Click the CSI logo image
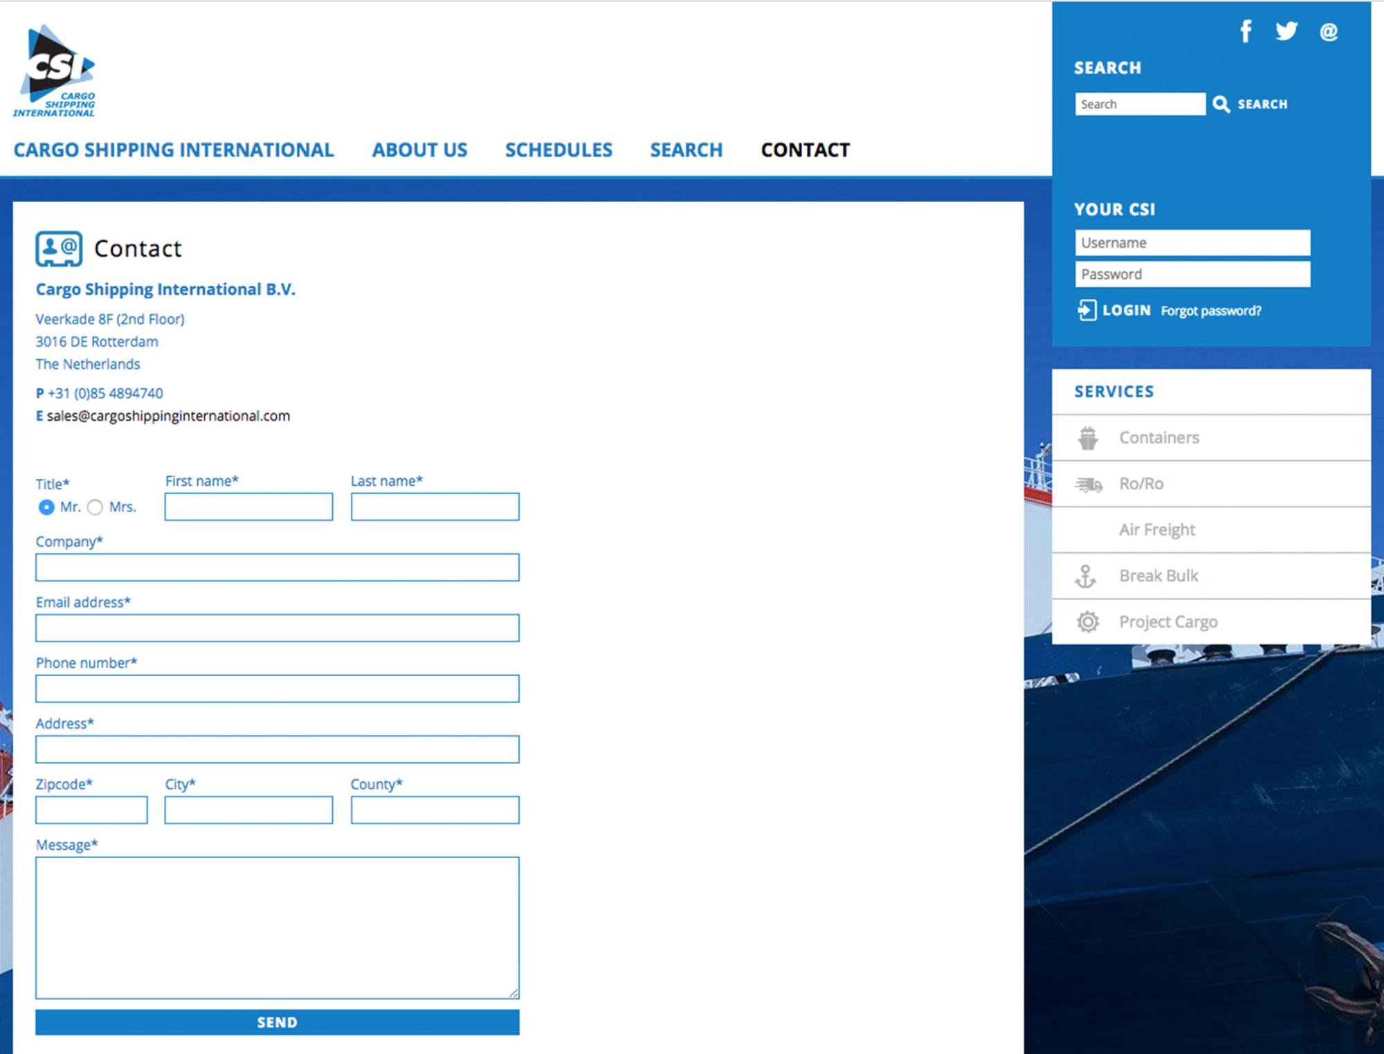This screenshot has height=1054, width=1384. [x=55, y=71]
